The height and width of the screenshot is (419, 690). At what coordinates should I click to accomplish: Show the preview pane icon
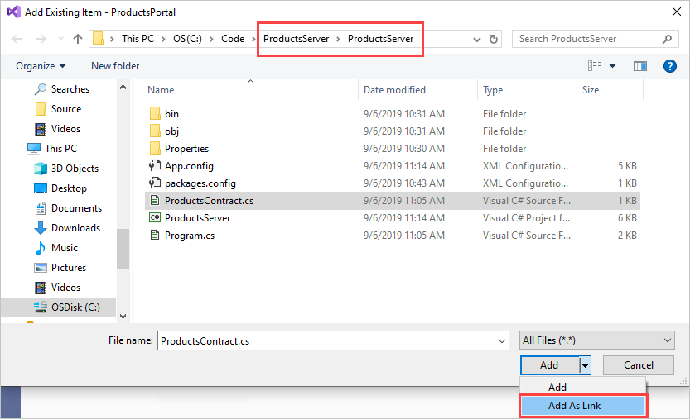639,66
